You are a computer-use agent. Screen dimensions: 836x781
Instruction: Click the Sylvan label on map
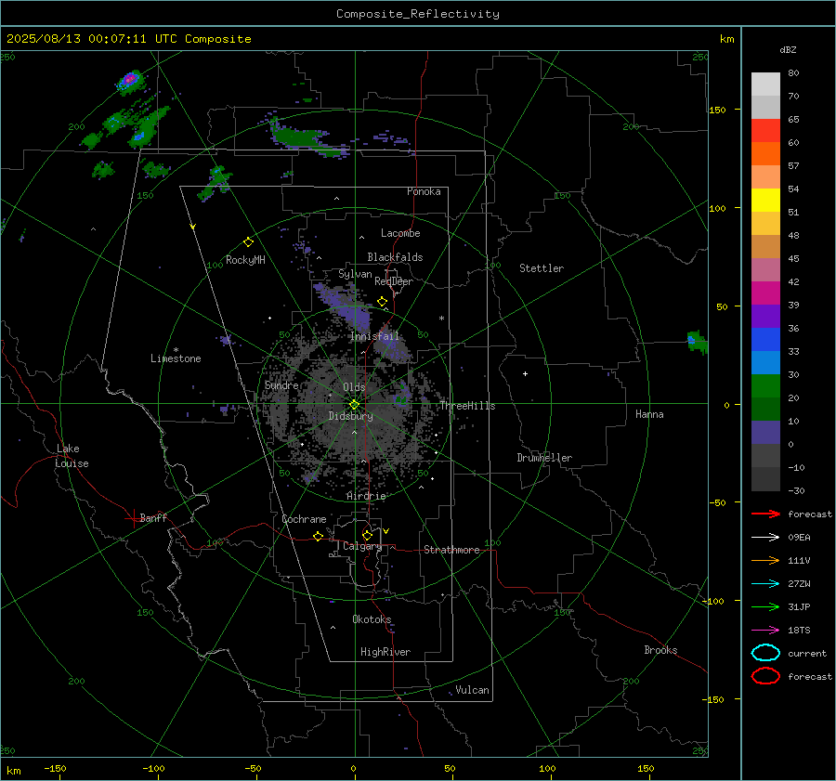[x=355, y=274]
